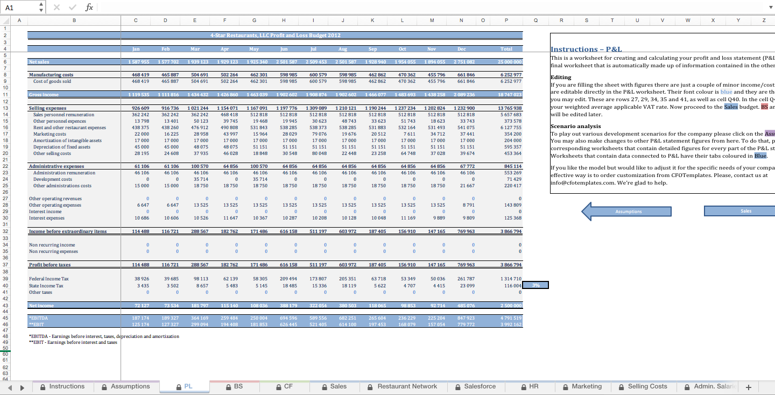Click inside the Name Box showing A1
Viewport: 775px width, 395px height.
point(19,8)
